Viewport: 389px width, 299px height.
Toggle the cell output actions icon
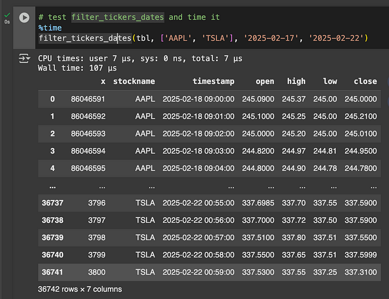point(24,58)
